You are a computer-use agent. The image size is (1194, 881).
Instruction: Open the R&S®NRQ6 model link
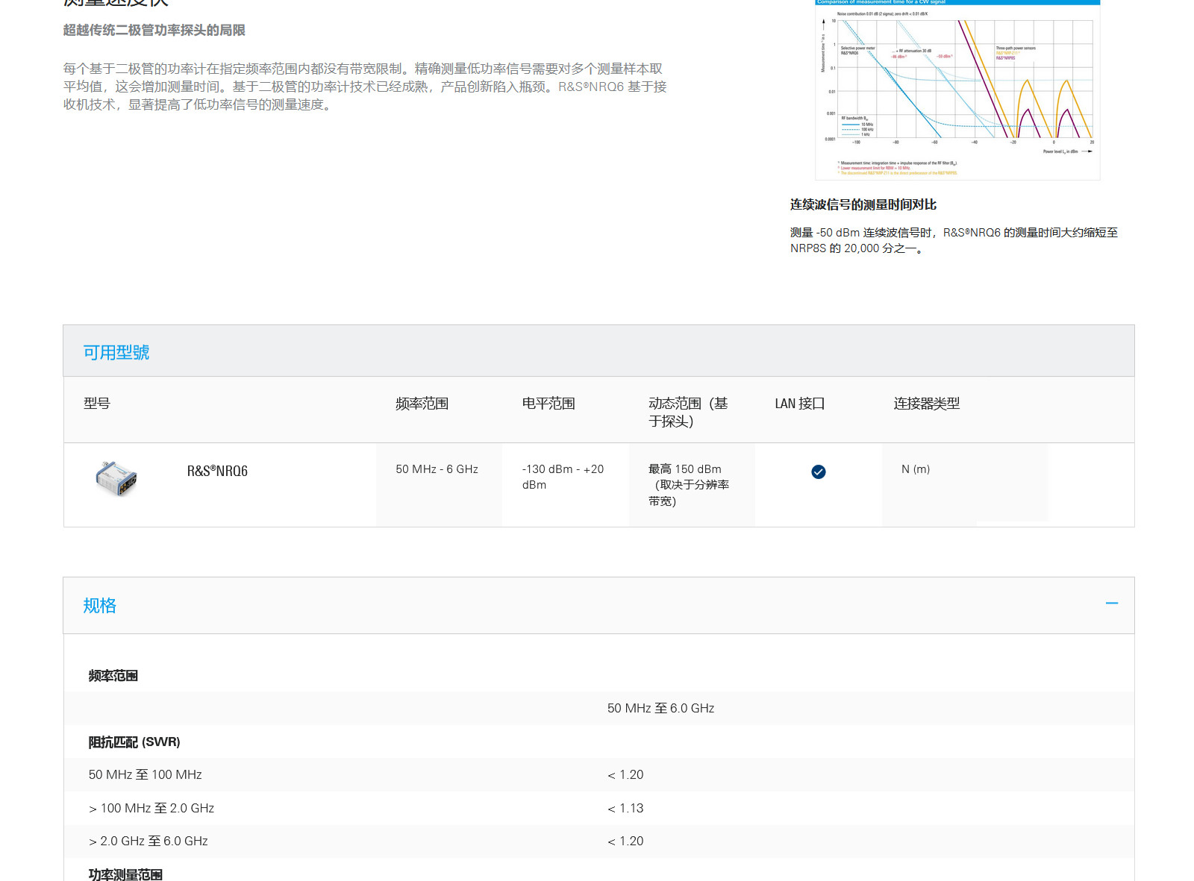(217, 471)
